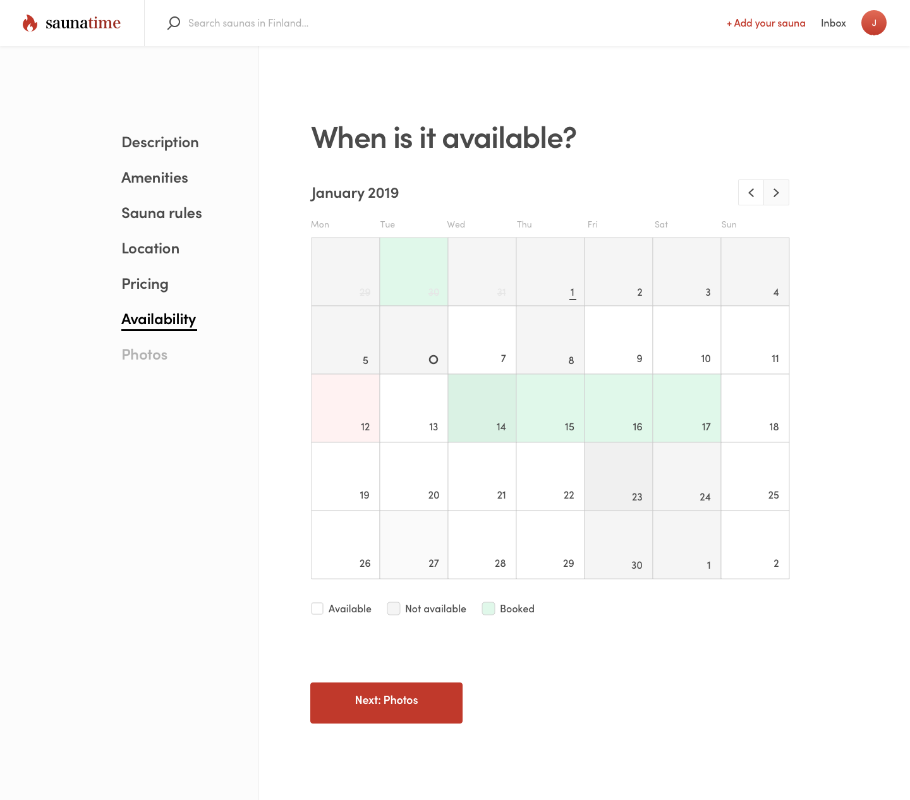Open the Inbox link
Image resolution: width=910 pixels, height=800 pixels.
(833, 23)
